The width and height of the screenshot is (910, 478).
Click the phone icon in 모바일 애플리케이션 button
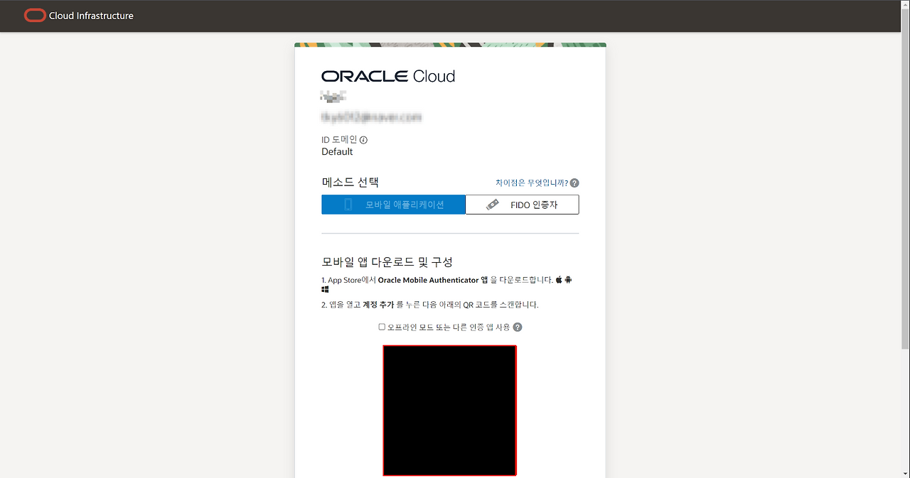348,205
